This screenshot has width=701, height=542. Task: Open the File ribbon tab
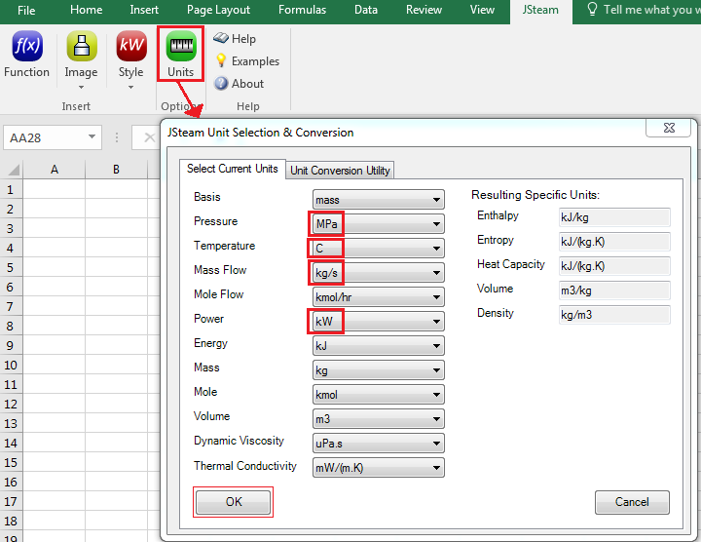point(26,10)
